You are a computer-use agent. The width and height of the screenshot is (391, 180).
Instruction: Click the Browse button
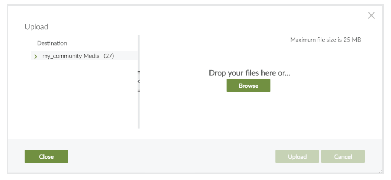(248, 86)
